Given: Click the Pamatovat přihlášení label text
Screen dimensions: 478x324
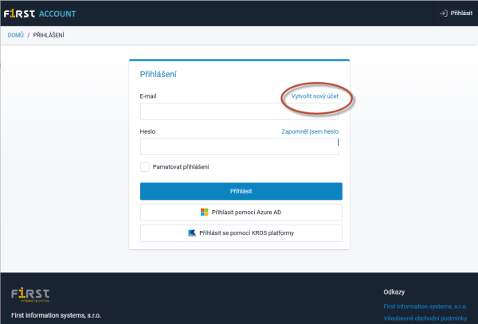Looking at the screenshot, I should click(181, 167).
